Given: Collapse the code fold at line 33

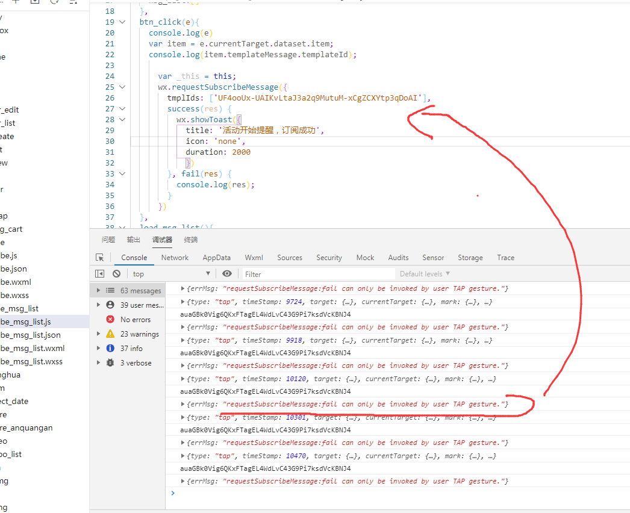Looking at the screenshot, I should point(122,174).
